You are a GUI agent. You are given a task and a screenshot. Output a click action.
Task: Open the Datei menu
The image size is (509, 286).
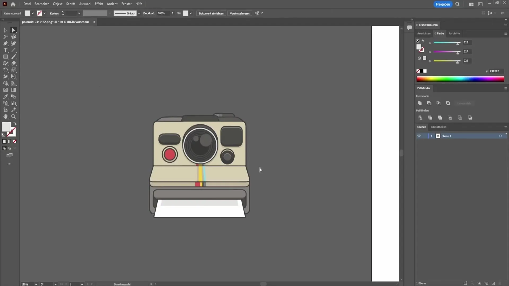click(27, 4)
